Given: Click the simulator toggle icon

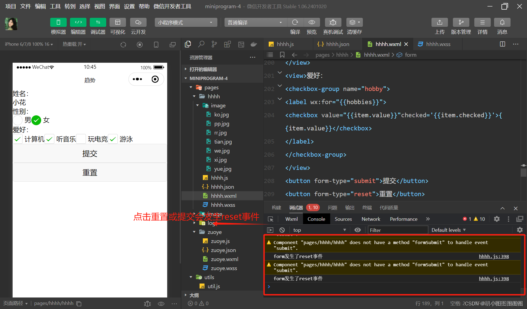Looking at the screenshot, I should pos(58,22).
